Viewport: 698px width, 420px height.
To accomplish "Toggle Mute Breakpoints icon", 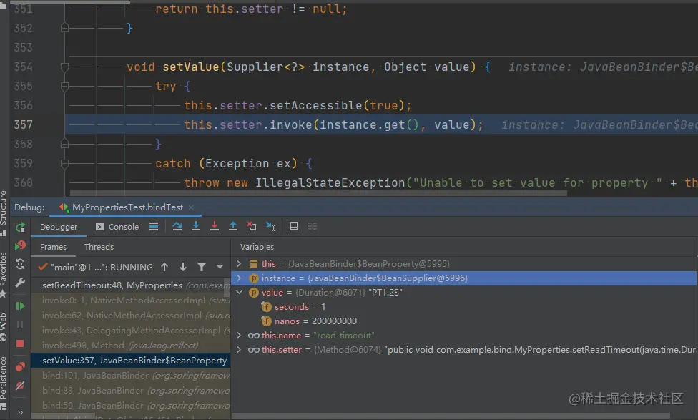I will pyautogui.click(x=20, y=386).
